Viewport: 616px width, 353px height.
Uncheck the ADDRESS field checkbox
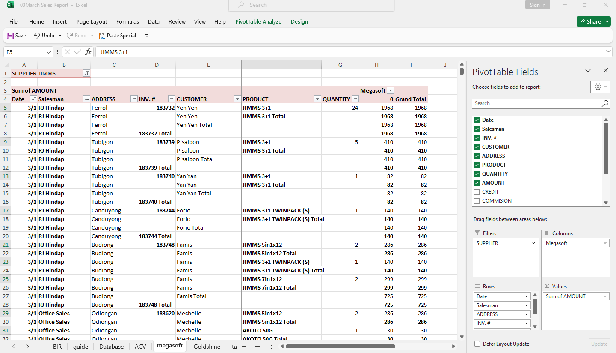477,156
